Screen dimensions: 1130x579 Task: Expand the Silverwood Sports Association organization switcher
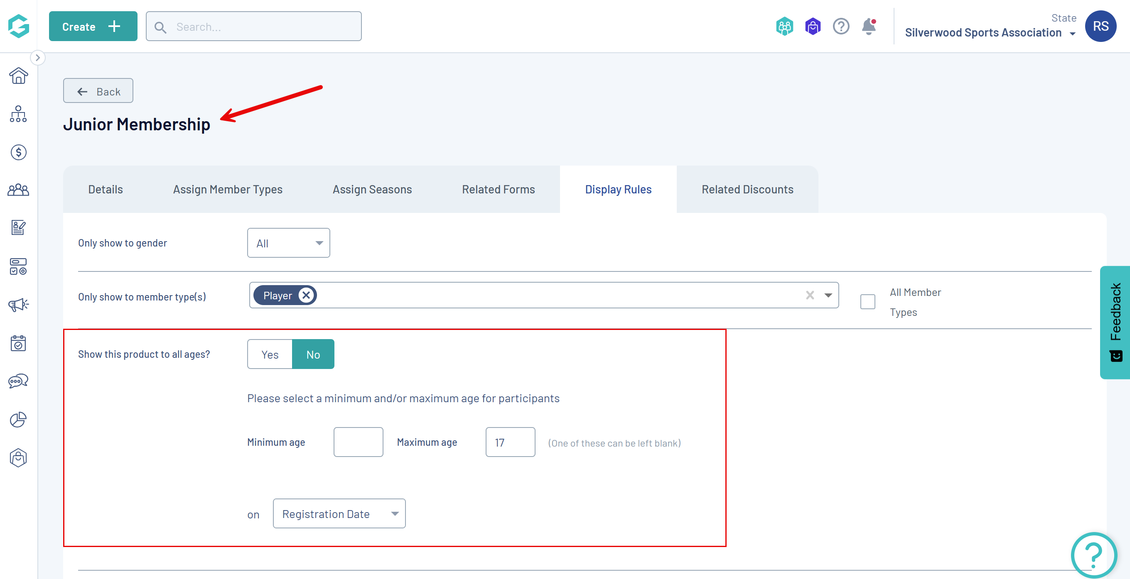[x=990, y=32]
